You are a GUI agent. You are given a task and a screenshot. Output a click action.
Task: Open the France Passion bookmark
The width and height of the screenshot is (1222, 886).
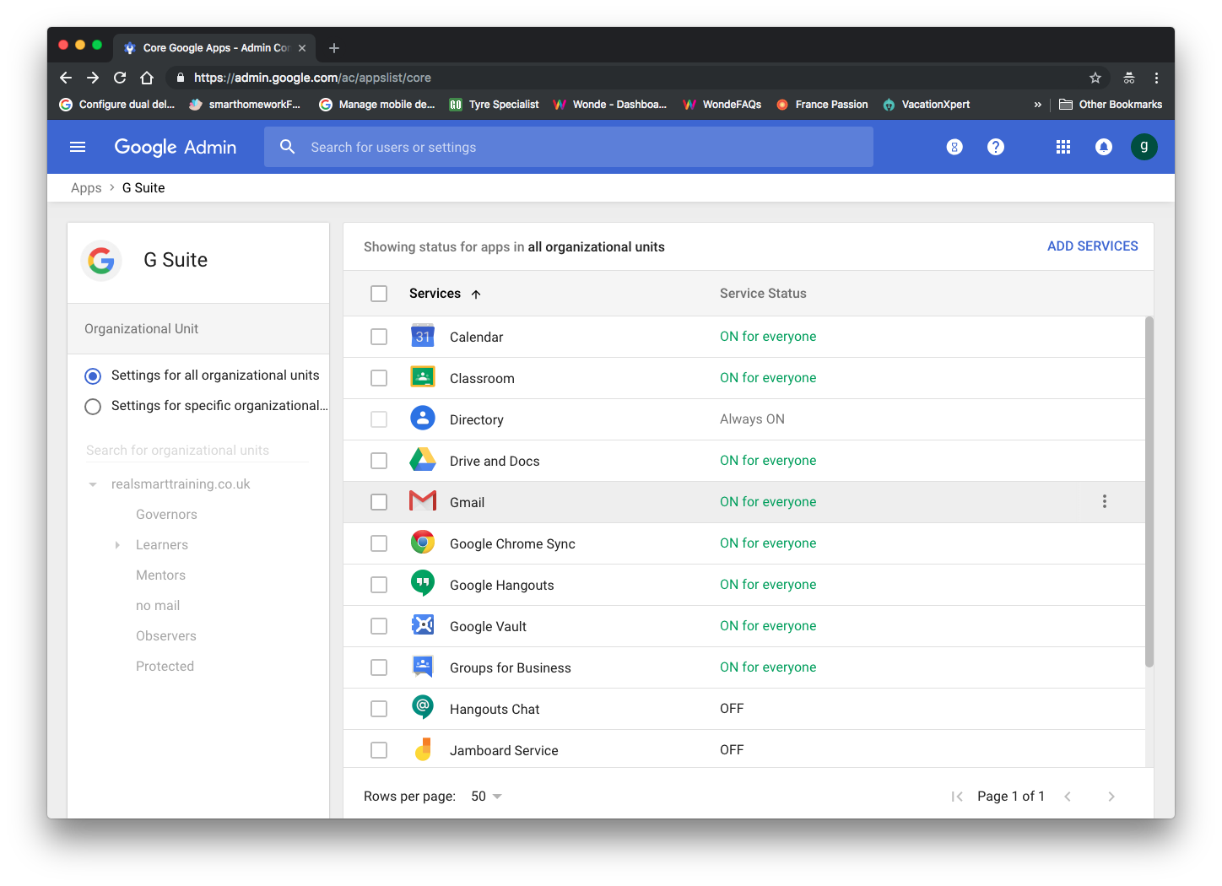click(x=822, y=105)
